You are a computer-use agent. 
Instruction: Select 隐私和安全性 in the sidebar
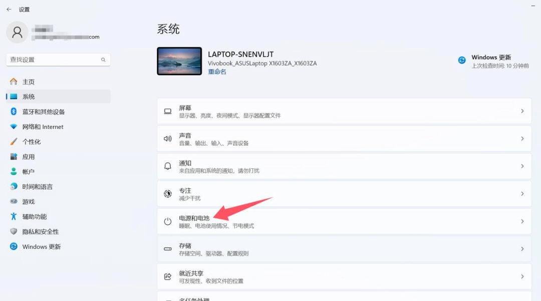tap(58, 232)
